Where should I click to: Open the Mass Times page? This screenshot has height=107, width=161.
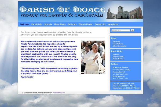pyautogui.click(x=60, y=24)
